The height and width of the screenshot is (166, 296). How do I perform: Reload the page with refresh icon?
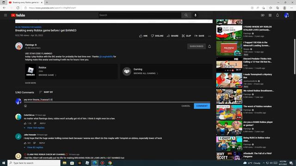click(x=18, y=8)
